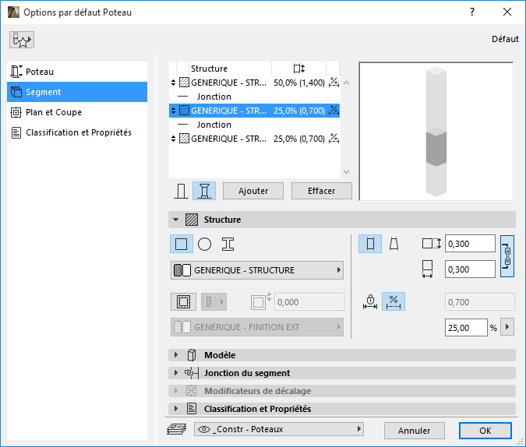Choose the I-beam profile section icon
The width and height of the screenshot is (526, 447).
click(228, 244)
